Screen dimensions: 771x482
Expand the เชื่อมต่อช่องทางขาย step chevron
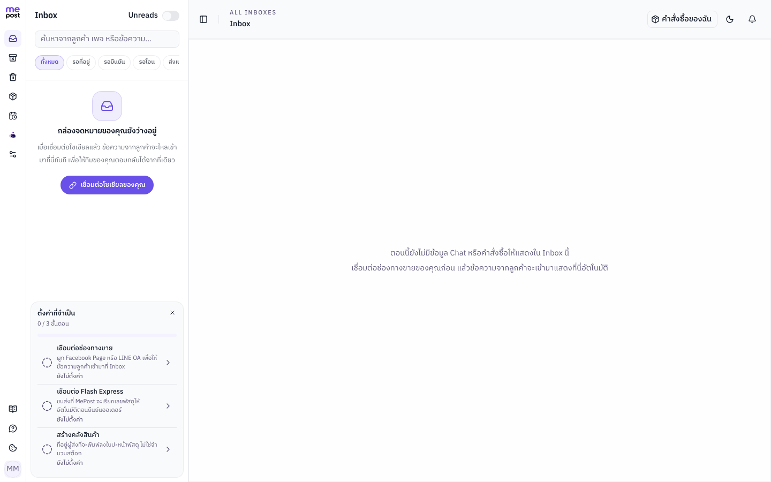coord(168,363)
